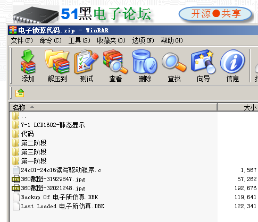Select the 代码 folder name
Image resolution: width=258 pixels, height=222 pixels.
(27, 134)
